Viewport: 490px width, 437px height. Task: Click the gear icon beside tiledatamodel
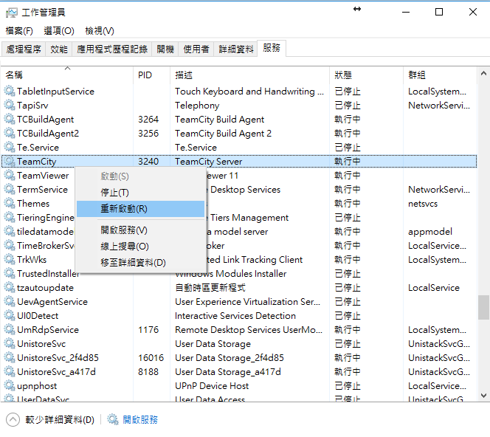click(10, 232)
